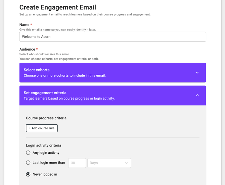Screen dimensions: 225x185
Task: Click the Last login more than label
Action: coord(49,163)
